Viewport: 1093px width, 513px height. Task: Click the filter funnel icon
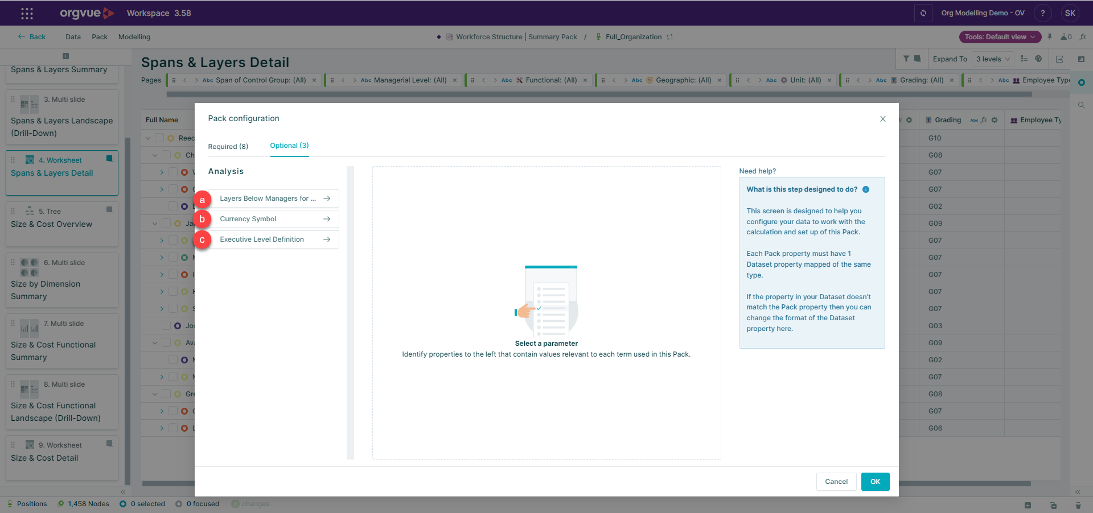click(x=906, y=59)
